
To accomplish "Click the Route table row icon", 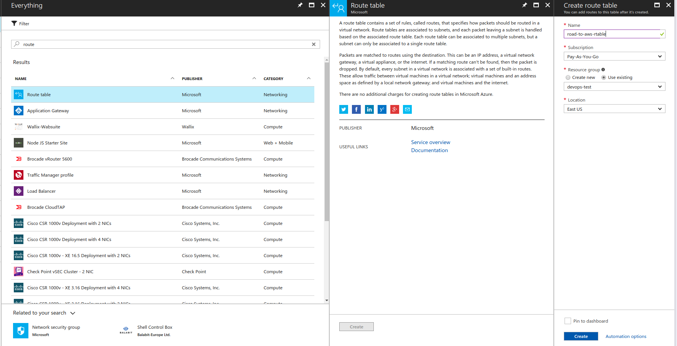I will [18, 94].
